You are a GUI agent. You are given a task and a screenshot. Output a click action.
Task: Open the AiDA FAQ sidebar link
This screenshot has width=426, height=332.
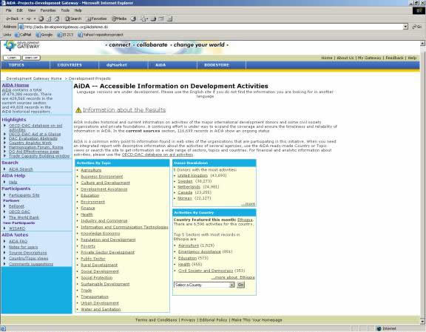point(18,241)
